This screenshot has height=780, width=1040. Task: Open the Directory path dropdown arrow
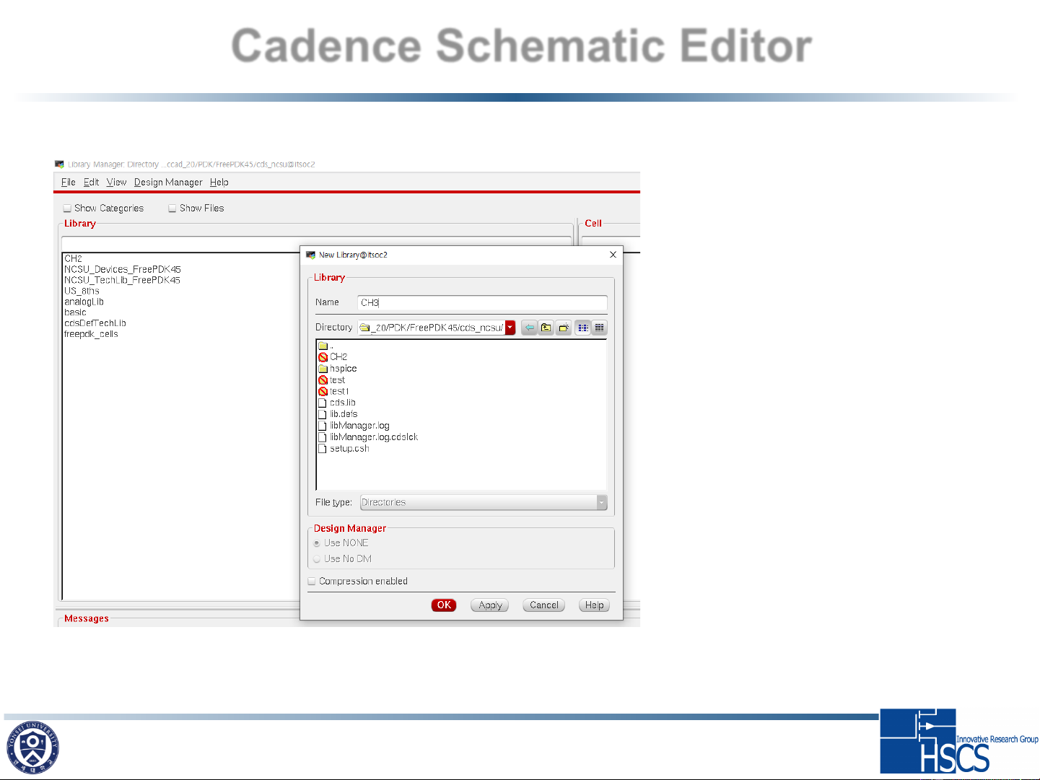[x=510, y=328]
